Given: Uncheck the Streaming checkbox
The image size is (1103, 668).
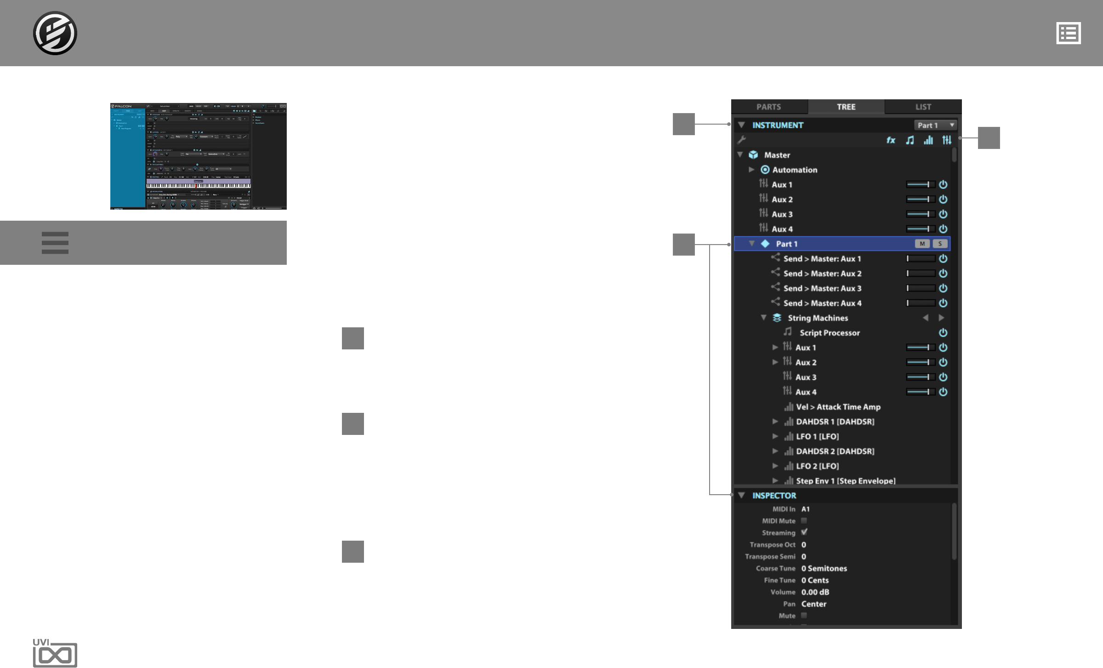Looking at the screenshot, I should click(804, 532).
